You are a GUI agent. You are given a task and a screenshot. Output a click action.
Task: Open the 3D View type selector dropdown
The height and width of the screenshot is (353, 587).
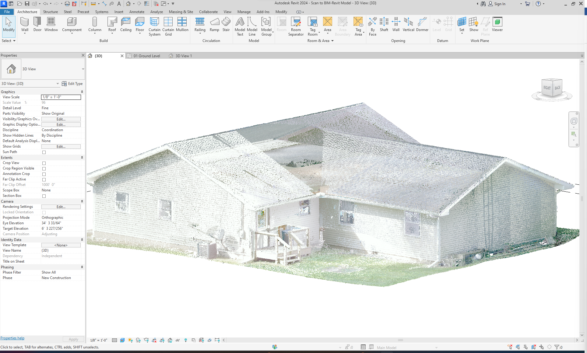[x=83, y=69]
